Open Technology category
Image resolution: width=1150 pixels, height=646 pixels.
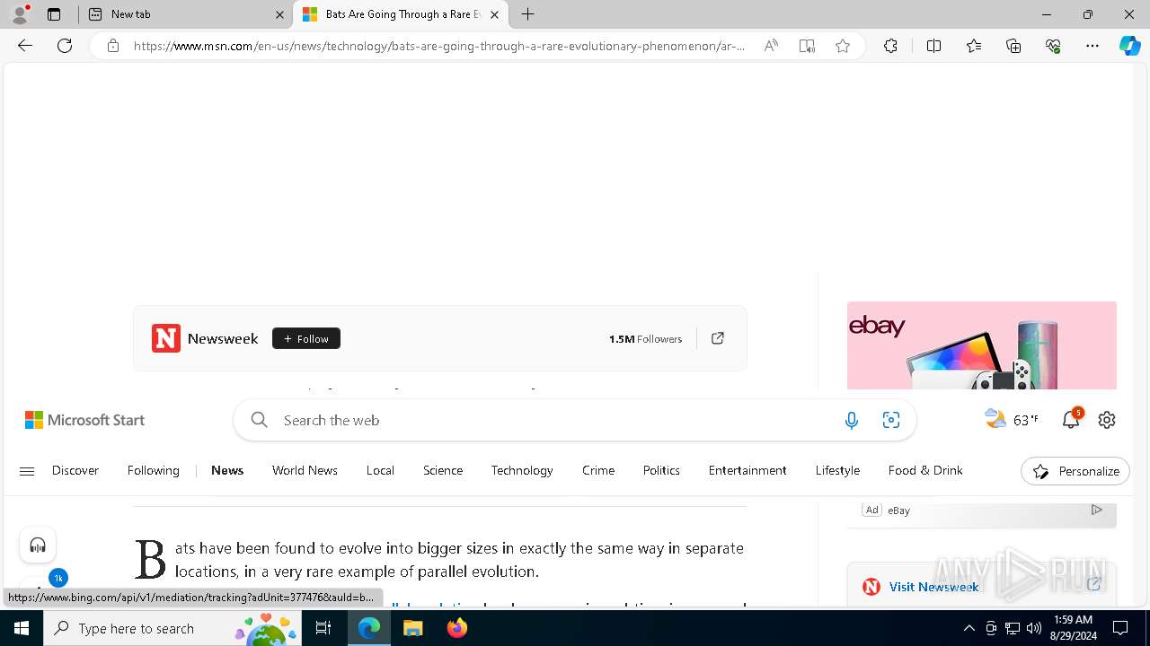tap(522, 470)
